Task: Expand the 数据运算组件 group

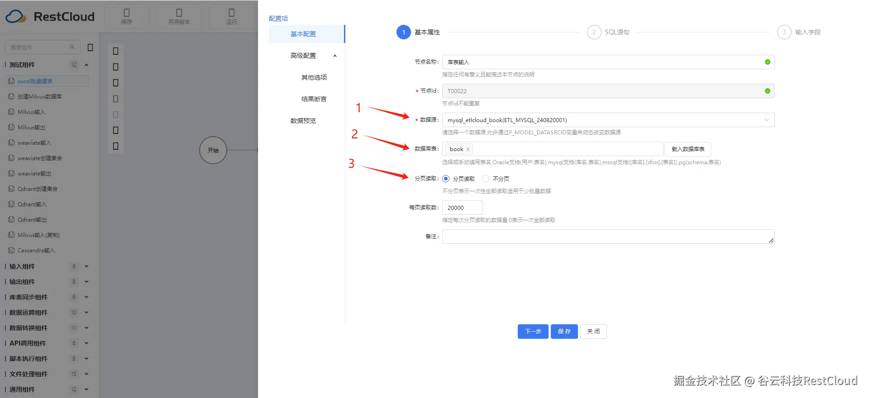Action: (x=86, y=313)
